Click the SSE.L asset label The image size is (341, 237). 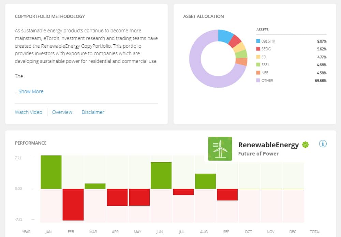tap(266, 65)
